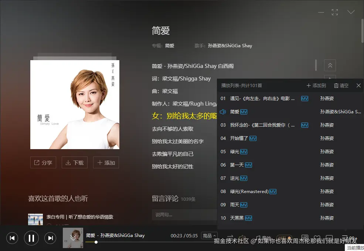Close the playlist panel

coord(358,86)
